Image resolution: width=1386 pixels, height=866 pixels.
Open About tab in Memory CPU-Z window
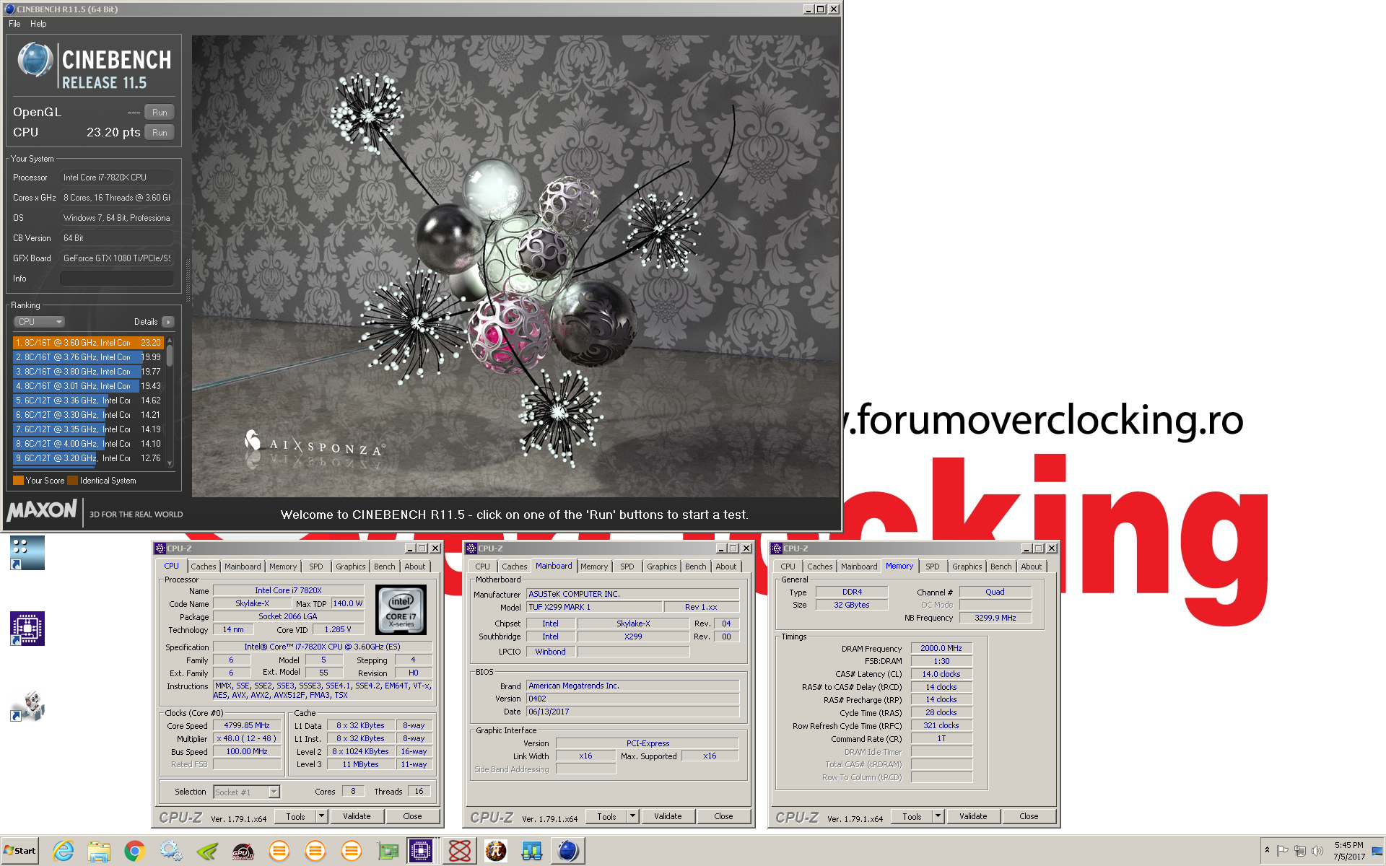point(1031,567)
